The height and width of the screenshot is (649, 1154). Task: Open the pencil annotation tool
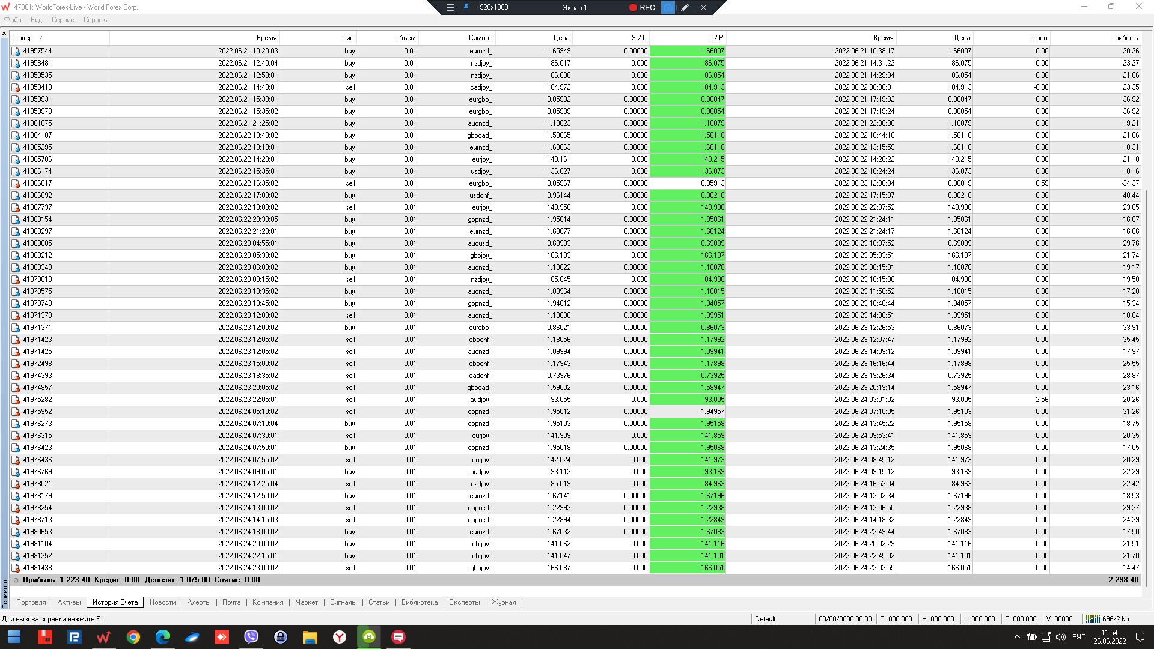point(685,8)
